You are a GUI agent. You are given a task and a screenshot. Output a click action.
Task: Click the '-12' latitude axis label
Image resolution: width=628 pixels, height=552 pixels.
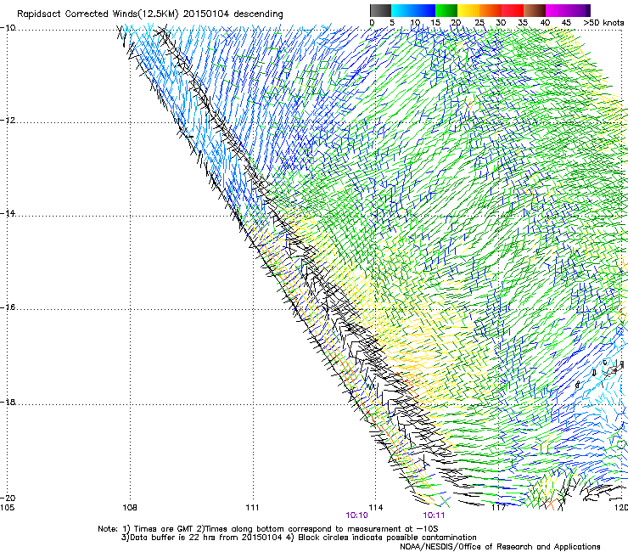(x=8, y=121)
